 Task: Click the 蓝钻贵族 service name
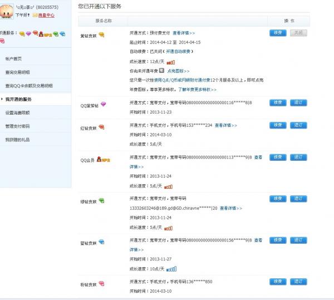pyautogui.click(x=89, y=243)
